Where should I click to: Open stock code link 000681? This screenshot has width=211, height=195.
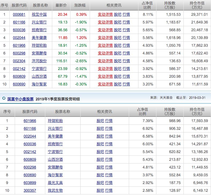(x=19, y=14)
